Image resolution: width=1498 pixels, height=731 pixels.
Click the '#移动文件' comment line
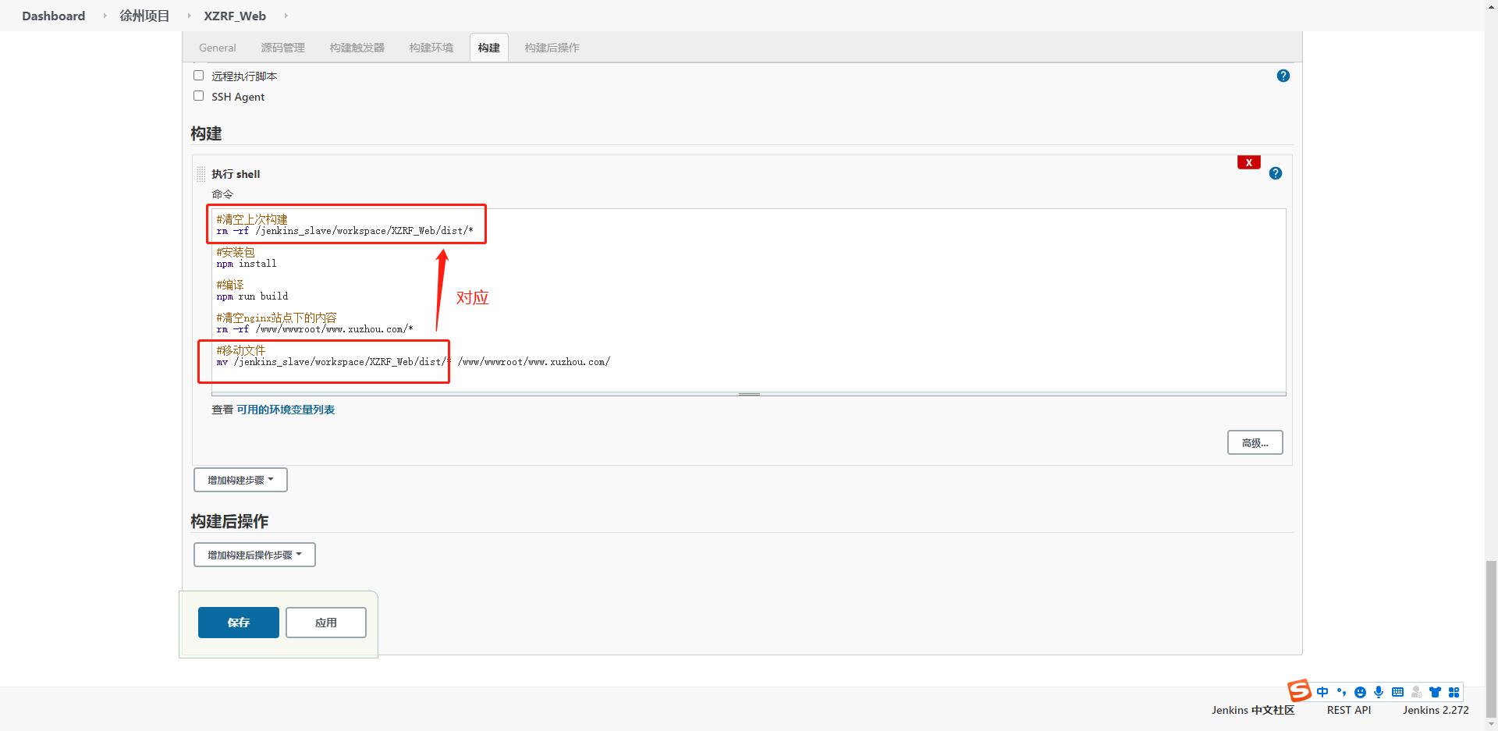click(241, 350)
